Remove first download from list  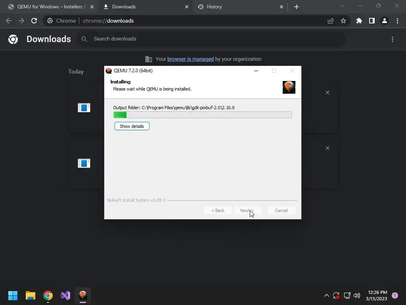coord(327,93)
